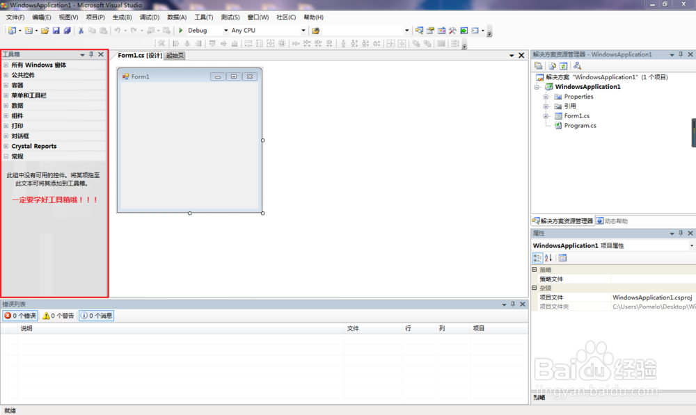Pin the Toolbox panel auto-hide

(91, 54)
